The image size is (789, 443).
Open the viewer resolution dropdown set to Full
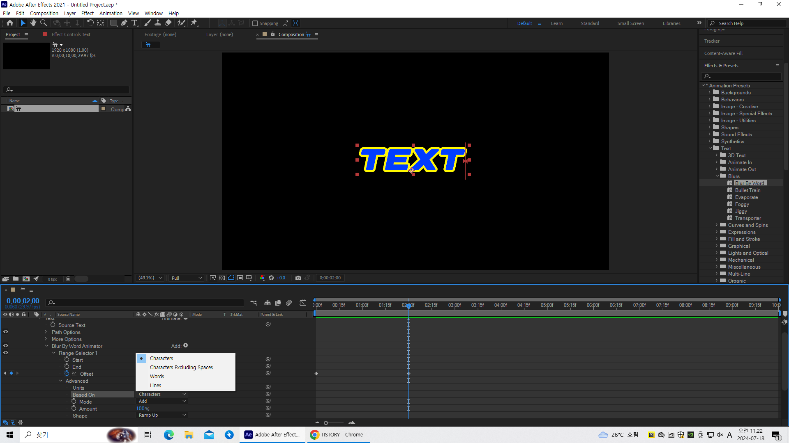click(187, 278)
